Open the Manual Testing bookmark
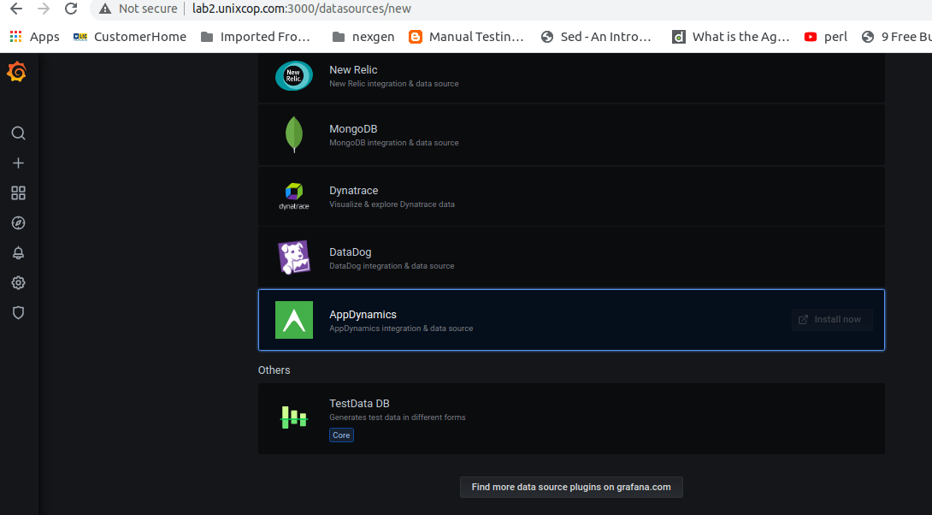Viewport: 932px width, 515px height. click(467, 37)
